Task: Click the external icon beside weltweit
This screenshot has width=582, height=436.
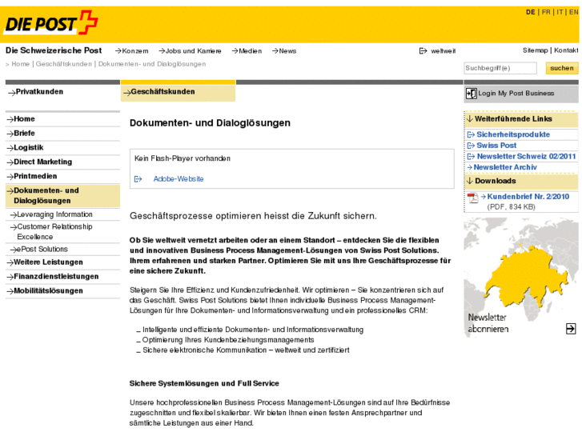Action: pos(423,51)
